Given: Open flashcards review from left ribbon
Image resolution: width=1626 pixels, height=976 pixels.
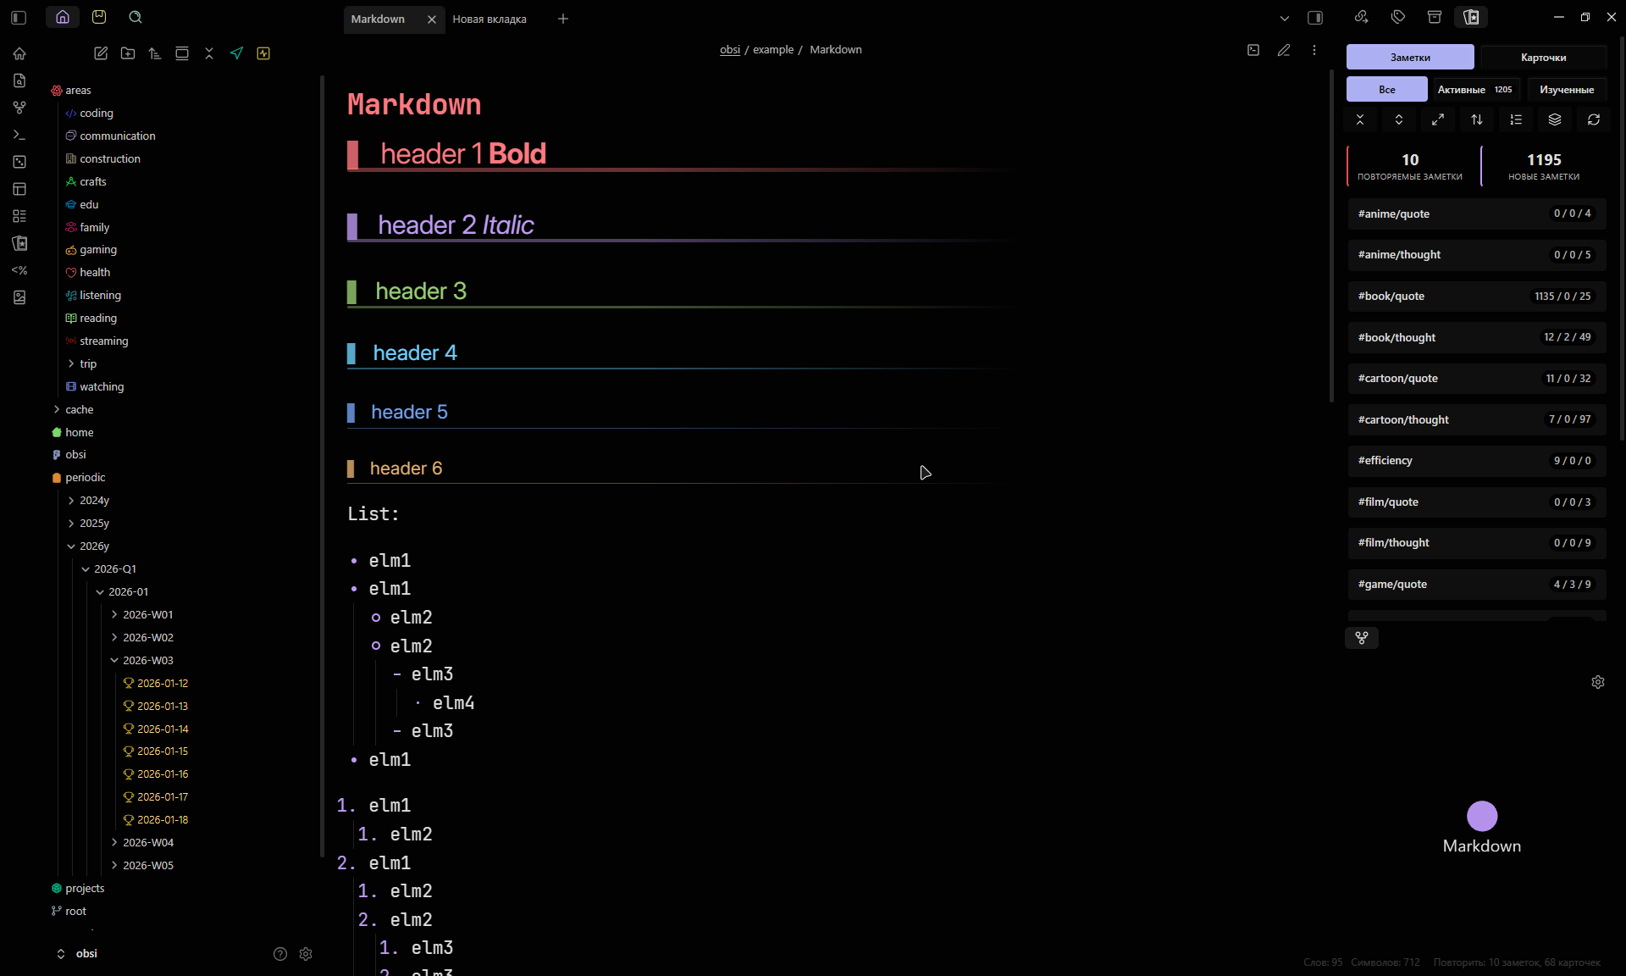Looking at the screenshot, I should pyautogui.click(x=19, y=243).
